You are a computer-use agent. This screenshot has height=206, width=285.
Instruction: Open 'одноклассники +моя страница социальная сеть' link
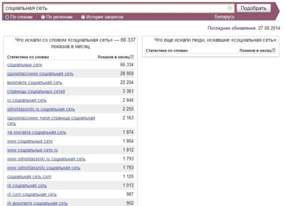click(51, 118)
